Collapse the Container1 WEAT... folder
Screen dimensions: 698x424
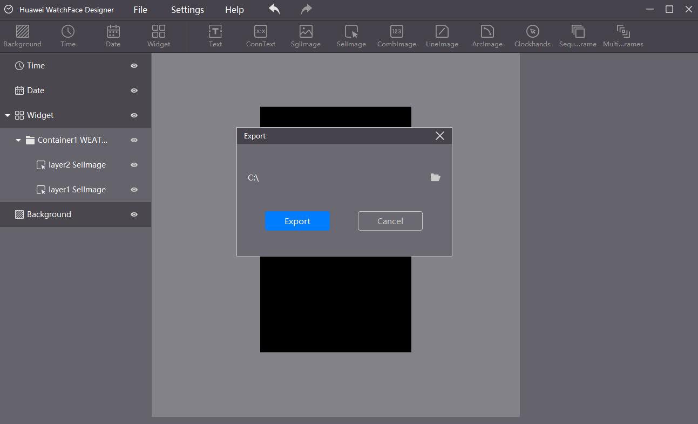[x=18, y=140]
